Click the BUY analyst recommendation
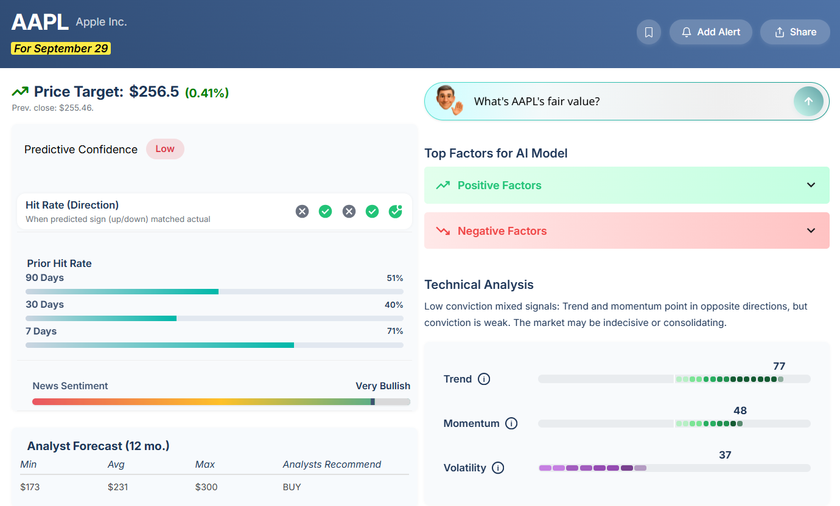840x506 pixels. (292, 487)
